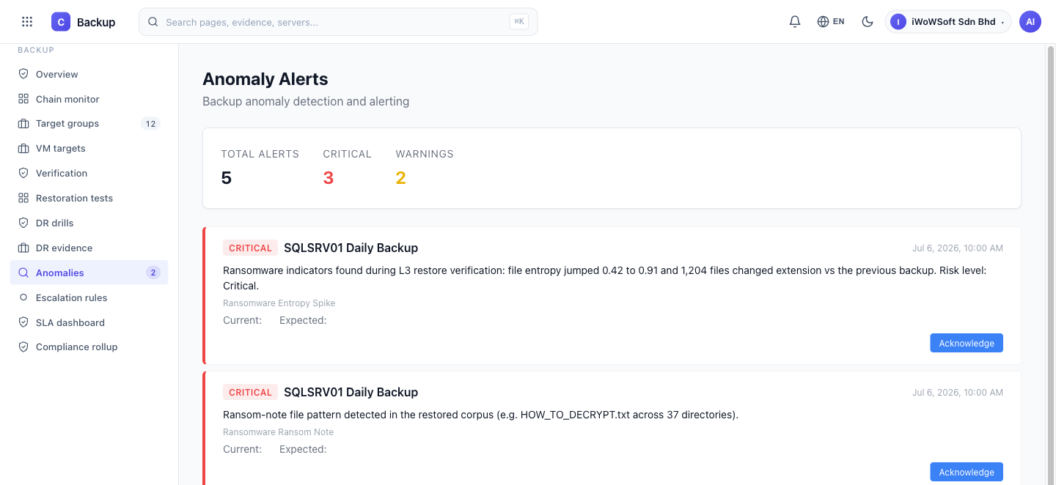Click the Anomalies count badge 2
The image size is (1056, 485).
153,273
